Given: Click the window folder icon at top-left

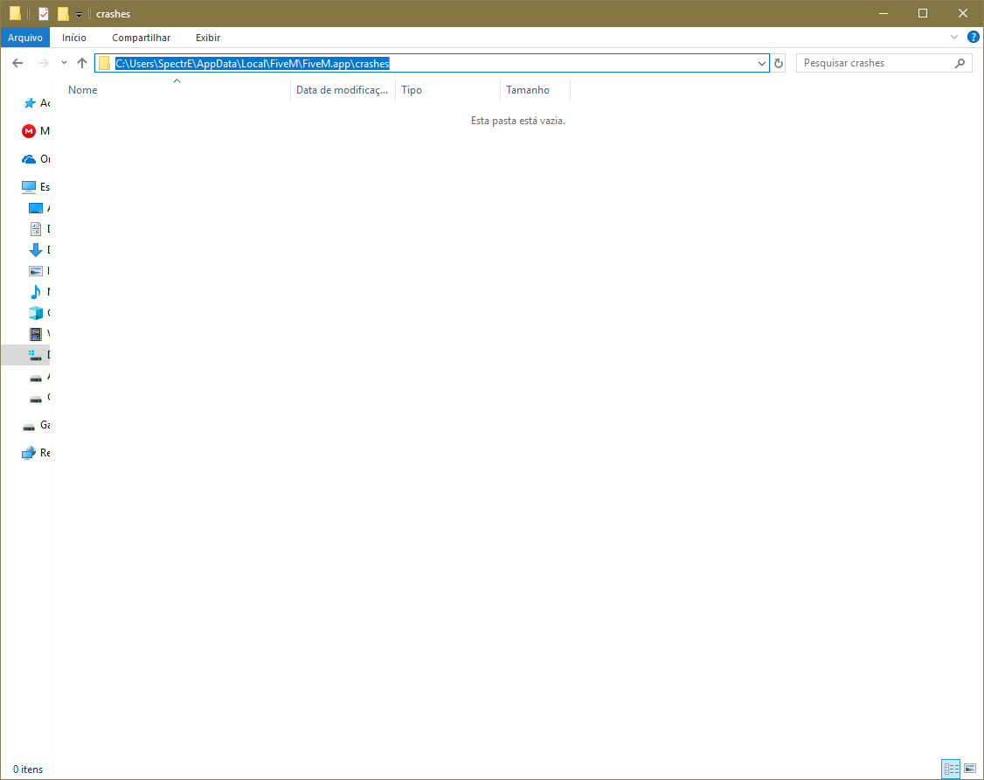Looking at the screenshot, I should [15, 13].
